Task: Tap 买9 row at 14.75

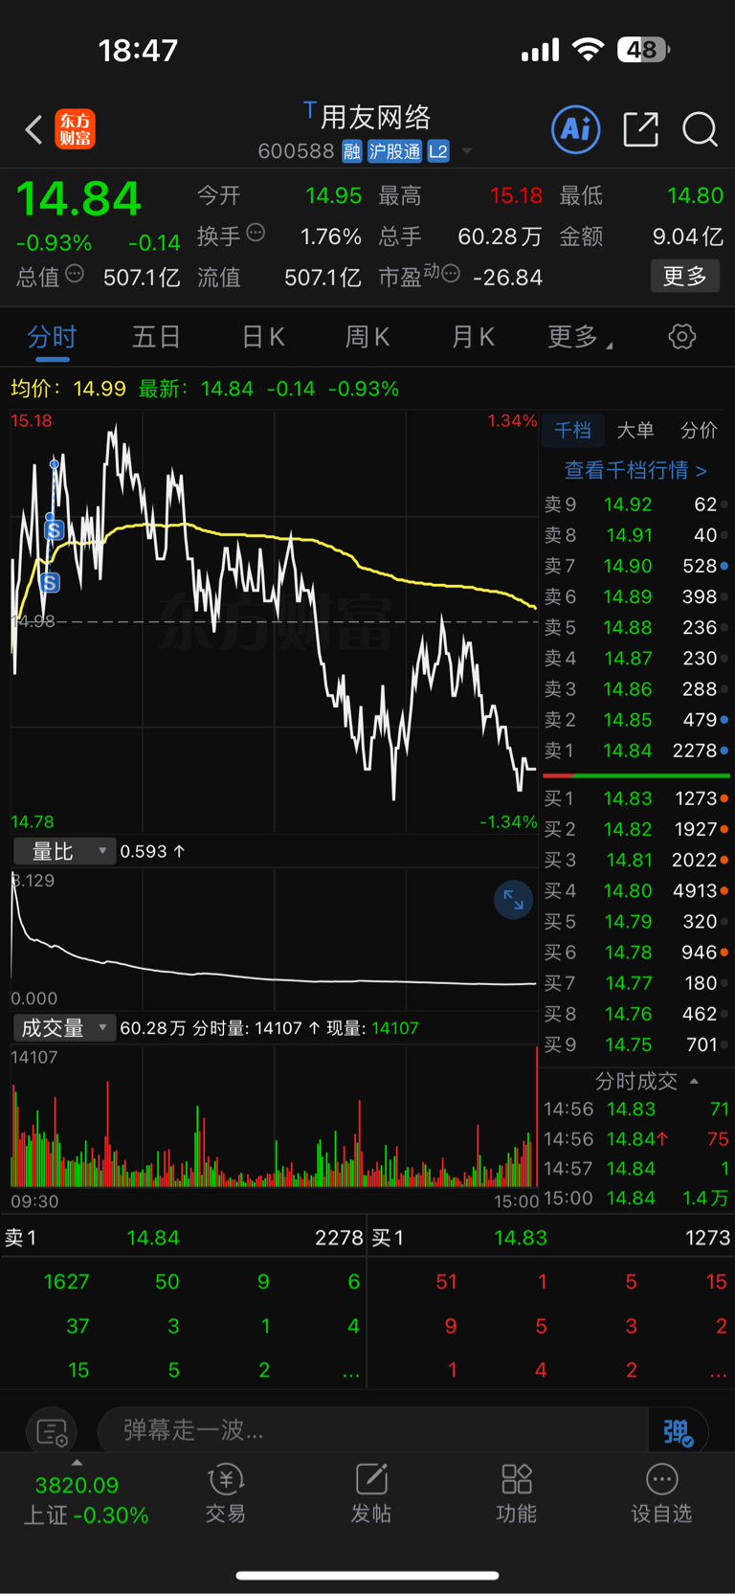Action: 636,1044
